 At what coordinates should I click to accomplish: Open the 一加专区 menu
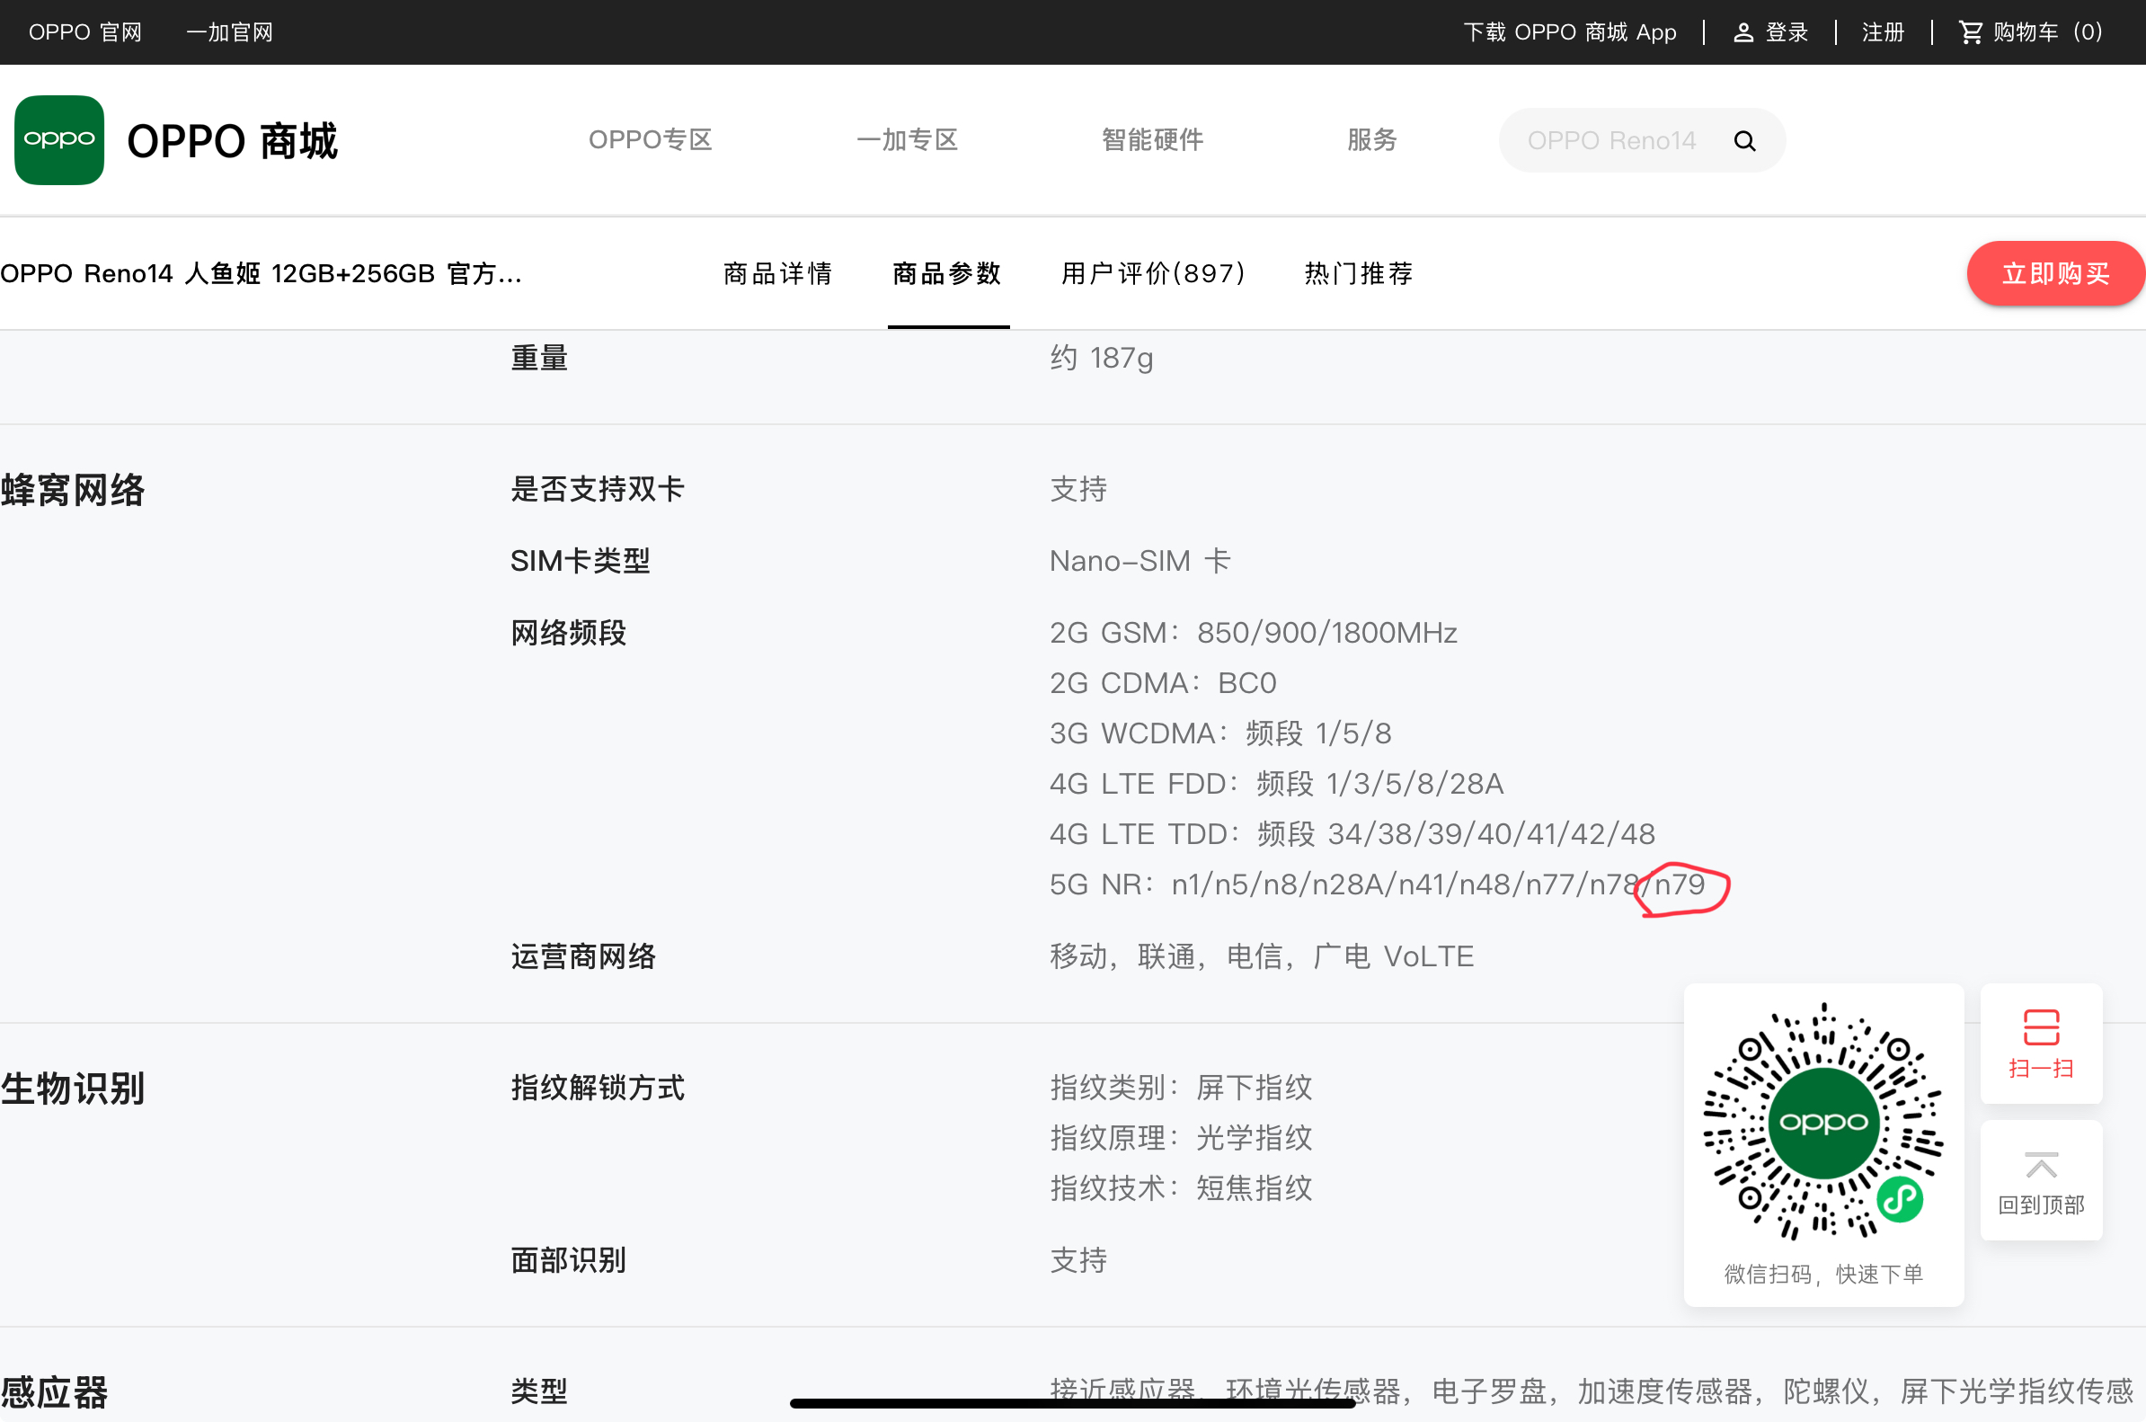click(907, 139)
